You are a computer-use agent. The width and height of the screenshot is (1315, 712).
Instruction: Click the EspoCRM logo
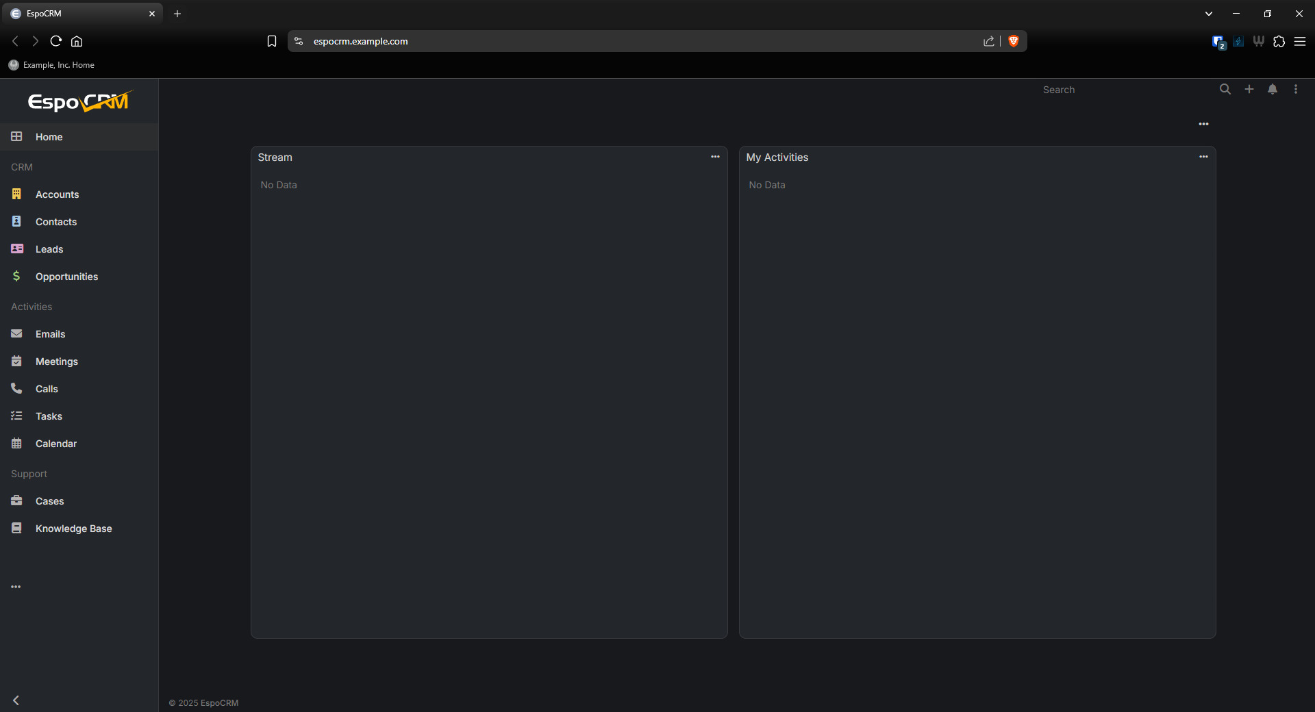[79, 101]
